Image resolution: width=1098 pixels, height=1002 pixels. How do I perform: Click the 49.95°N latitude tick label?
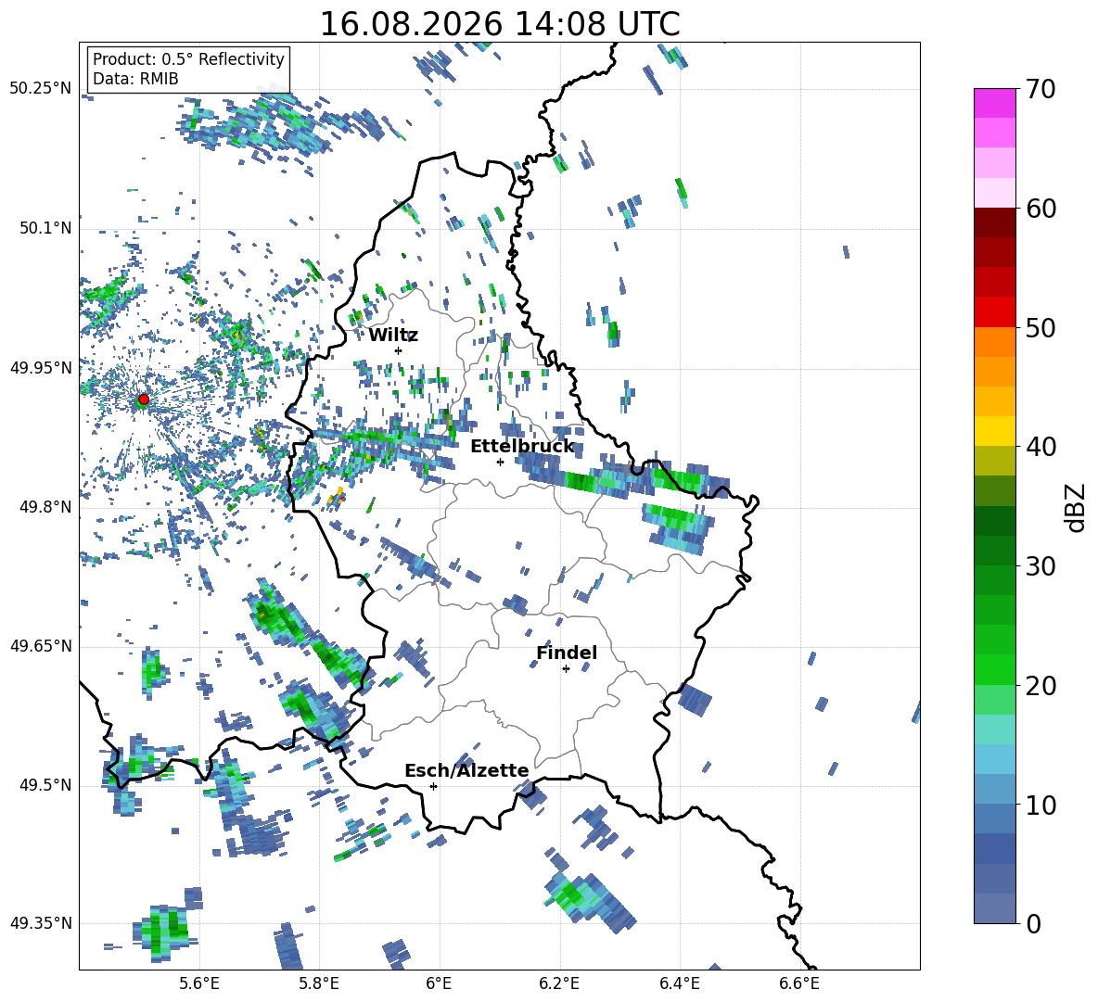41,368
